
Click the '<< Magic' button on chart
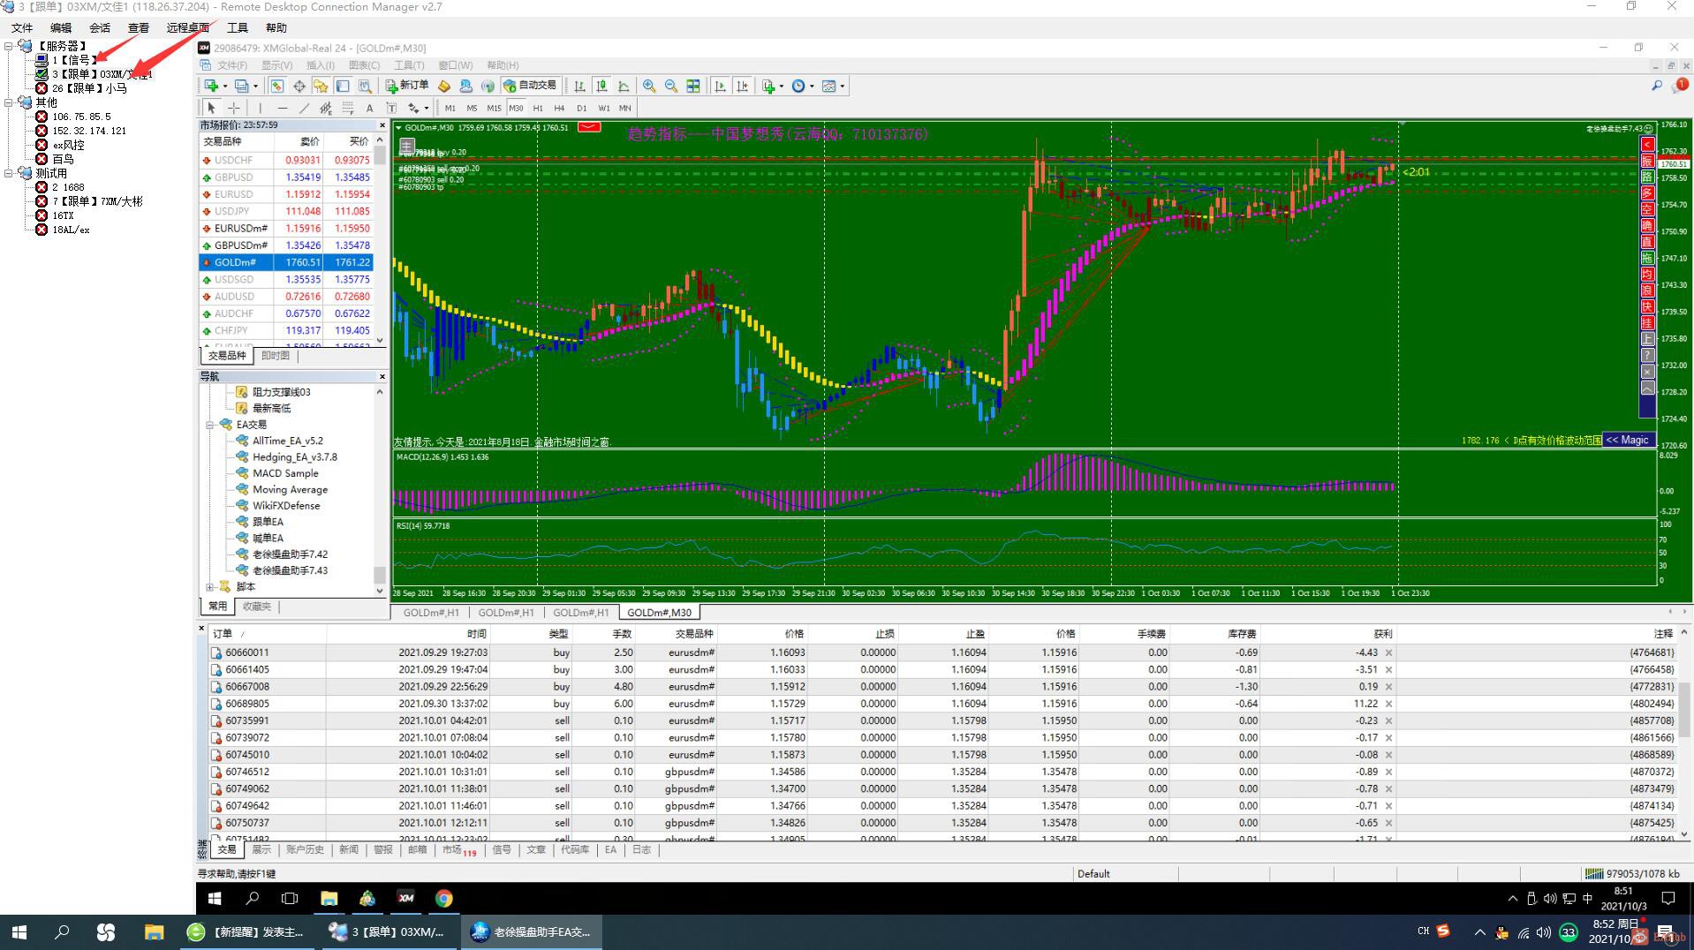pos(1627,440)
